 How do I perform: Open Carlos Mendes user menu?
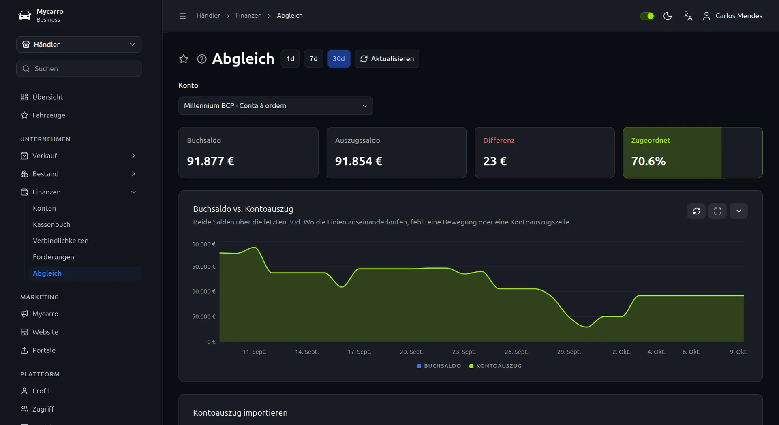732,16
